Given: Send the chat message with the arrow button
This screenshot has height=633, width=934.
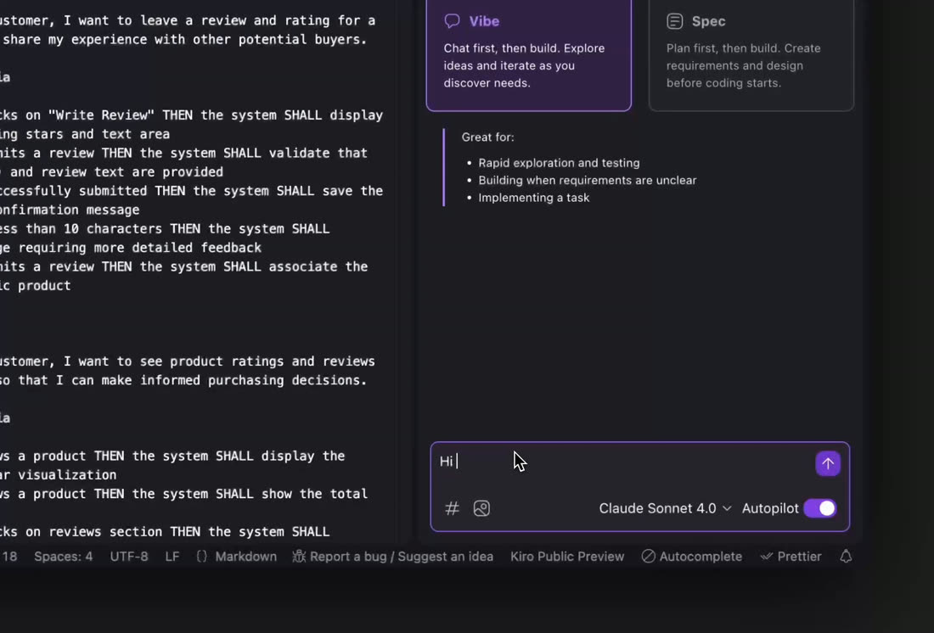Looking at the screenshot, I should point(827,463).
